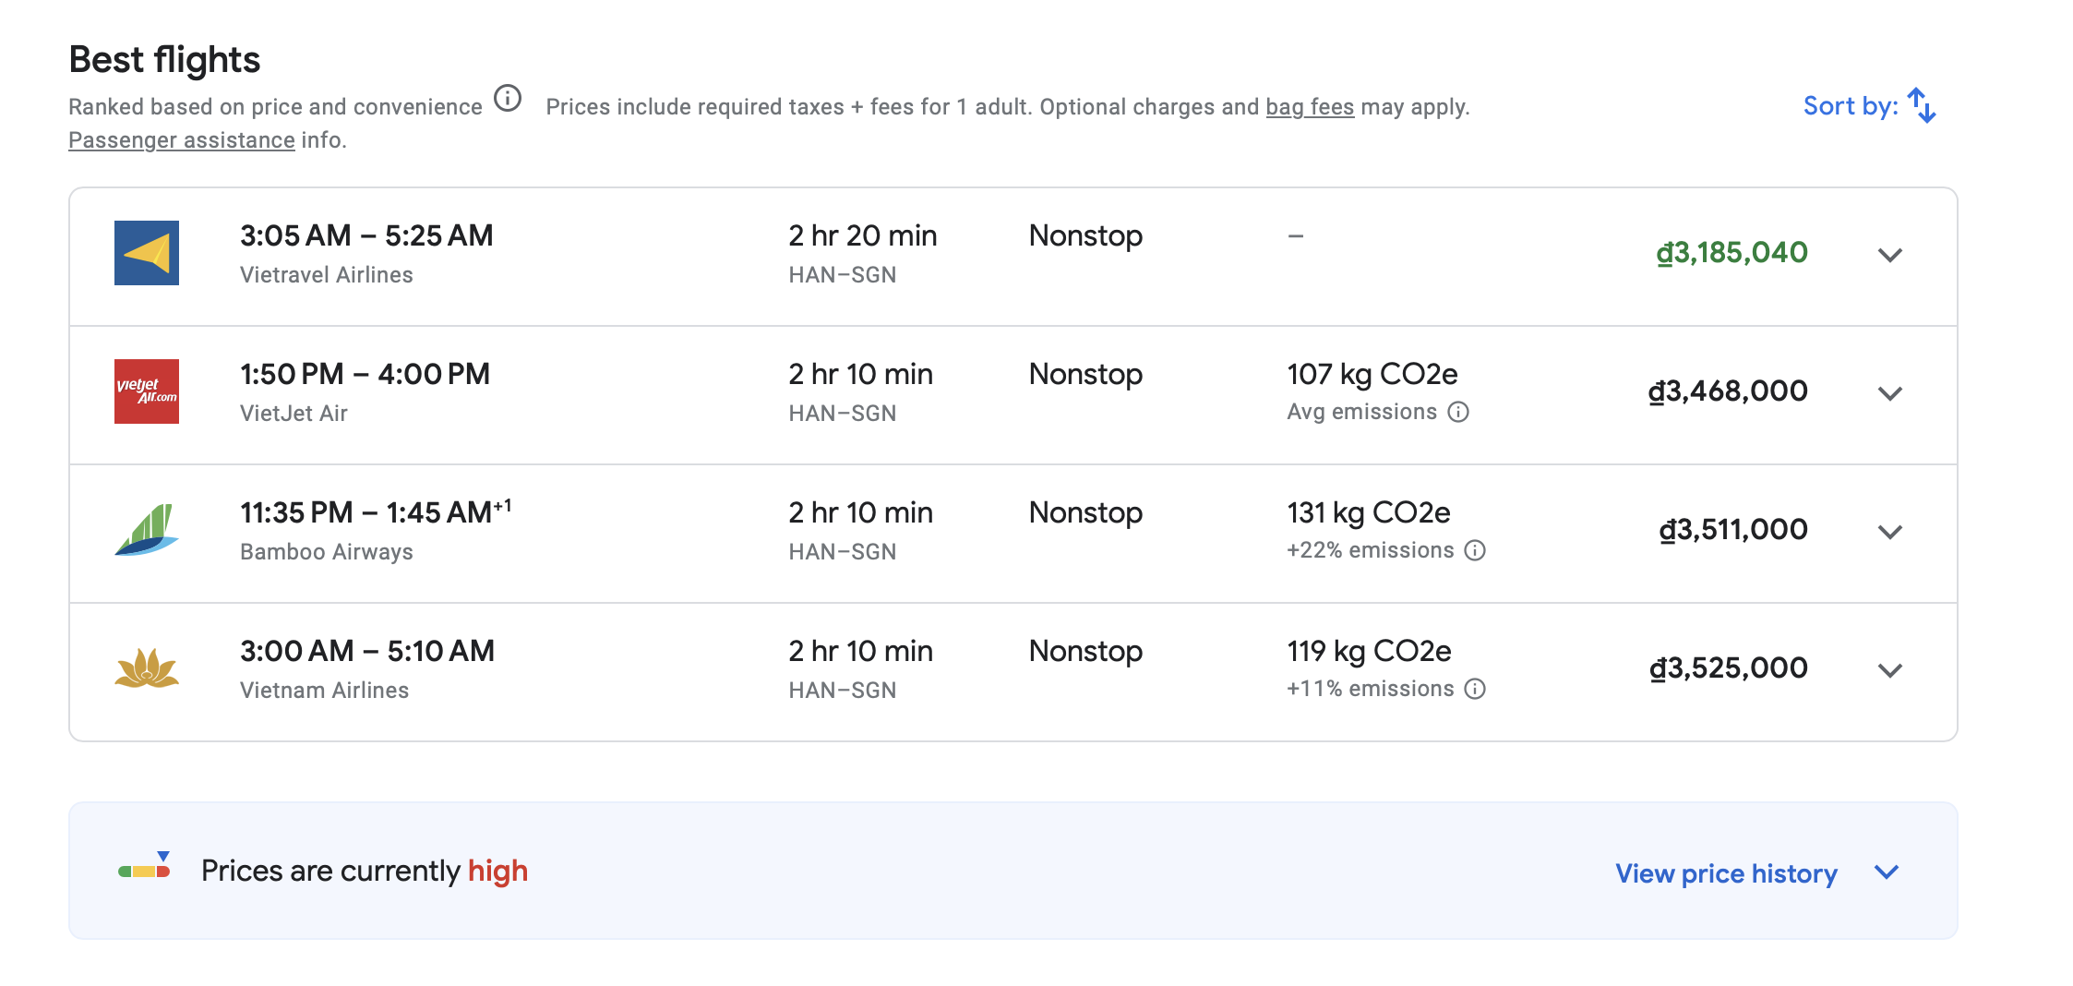The image size is (2073, 986).
Task: Expand the Vietravel Airlines flight details
Action: tap(1889, 255)
